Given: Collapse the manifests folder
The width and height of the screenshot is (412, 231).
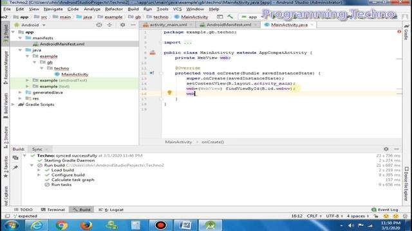Looking at the screenshot, I should click(20, 38).
